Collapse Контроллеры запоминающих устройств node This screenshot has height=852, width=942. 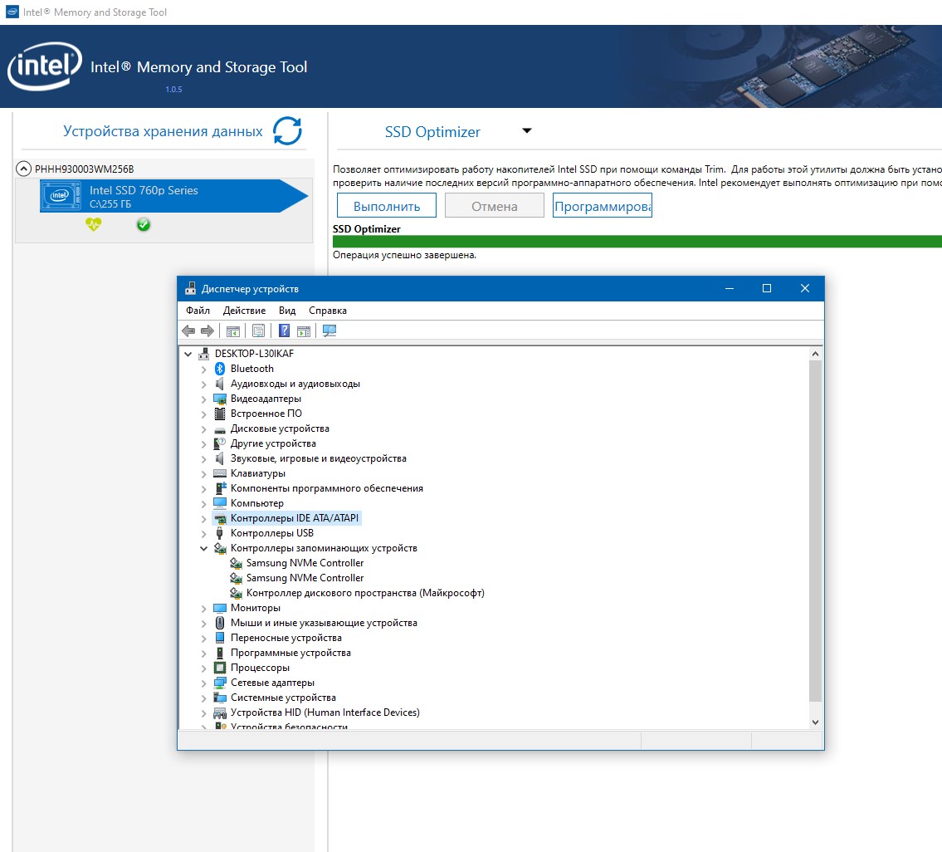coord(203,548)
